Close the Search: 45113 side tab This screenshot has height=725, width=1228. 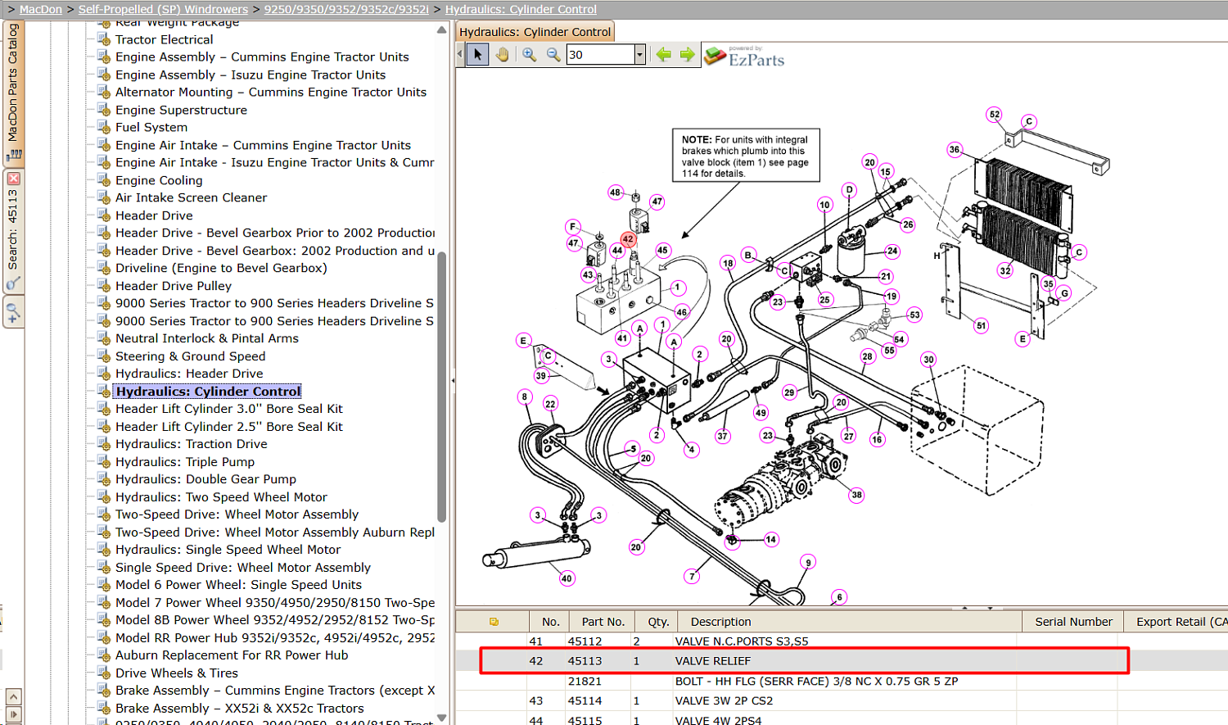[x=13, y=179]
